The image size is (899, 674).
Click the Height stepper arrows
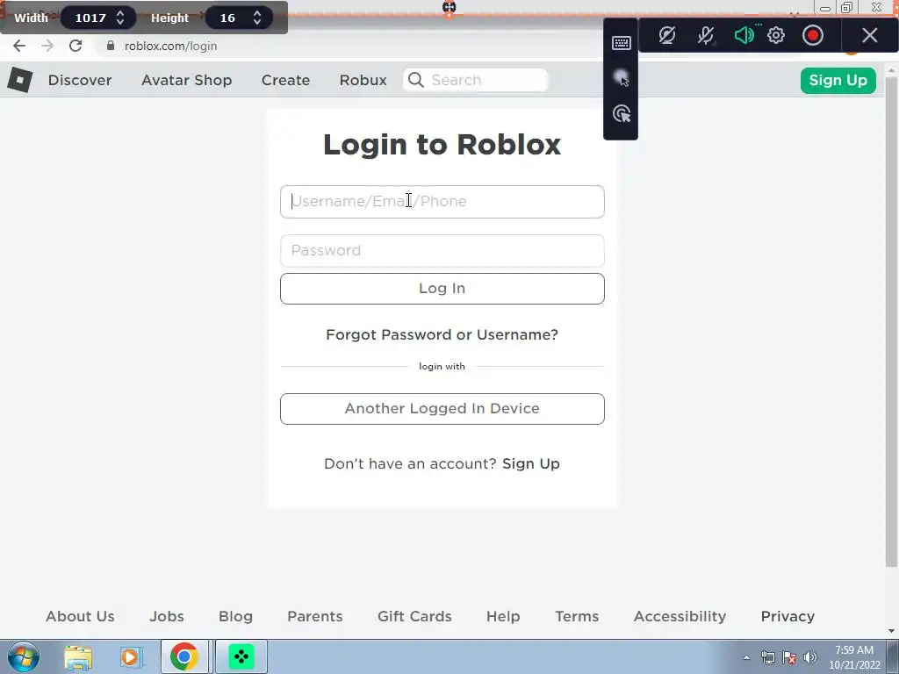(257, 18)
